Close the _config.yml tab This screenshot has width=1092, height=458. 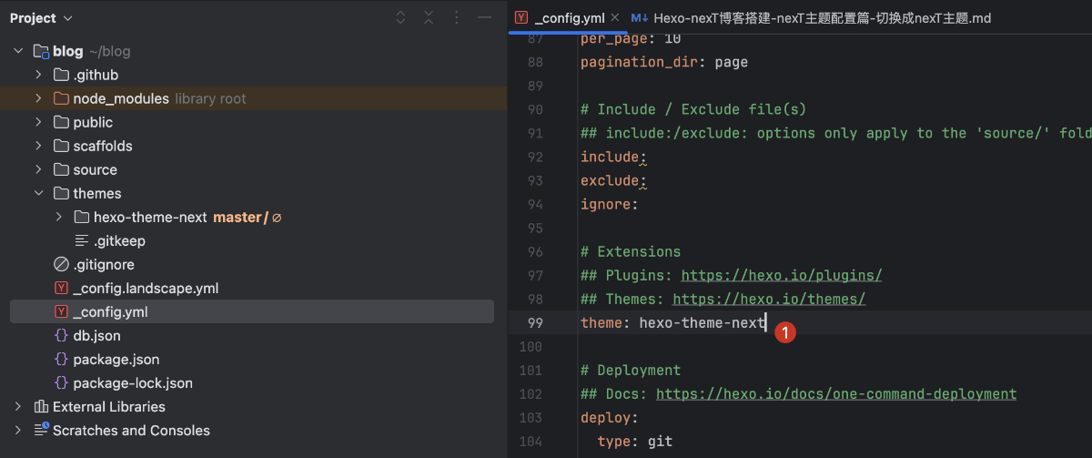point(614,18)
